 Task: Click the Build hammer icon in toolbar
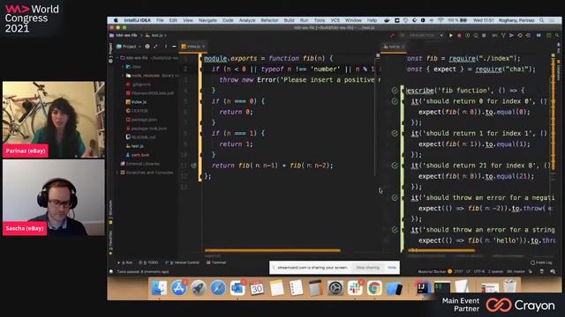click(x=392, y=35)
